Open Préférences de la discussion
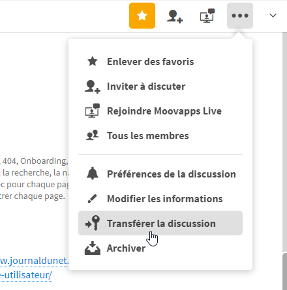Viewport: 287px width, 290px height. [x=160, y=174]
